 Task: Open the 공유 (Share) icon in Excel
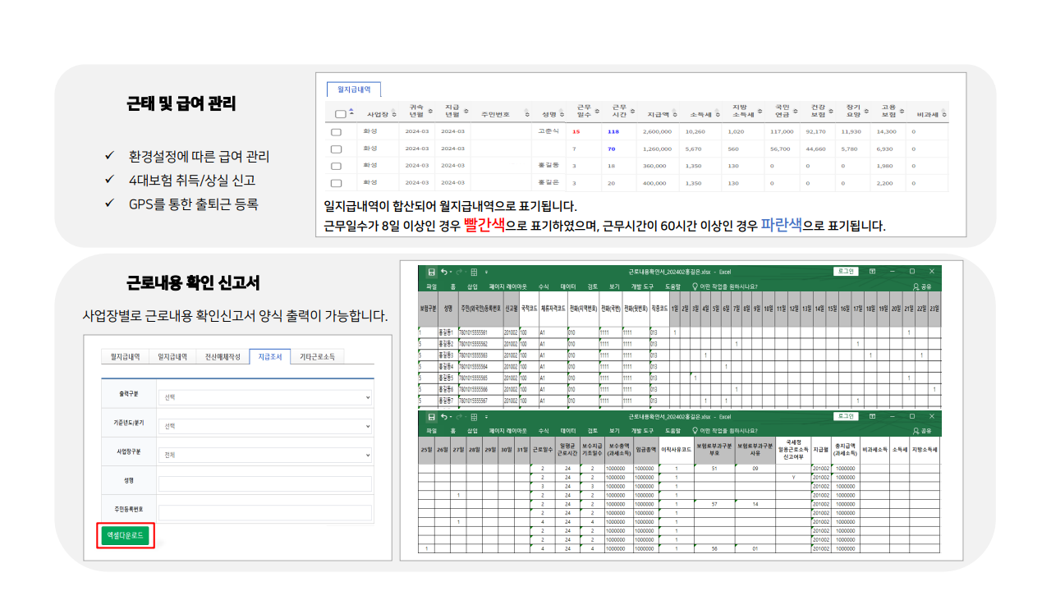(926, 285)
